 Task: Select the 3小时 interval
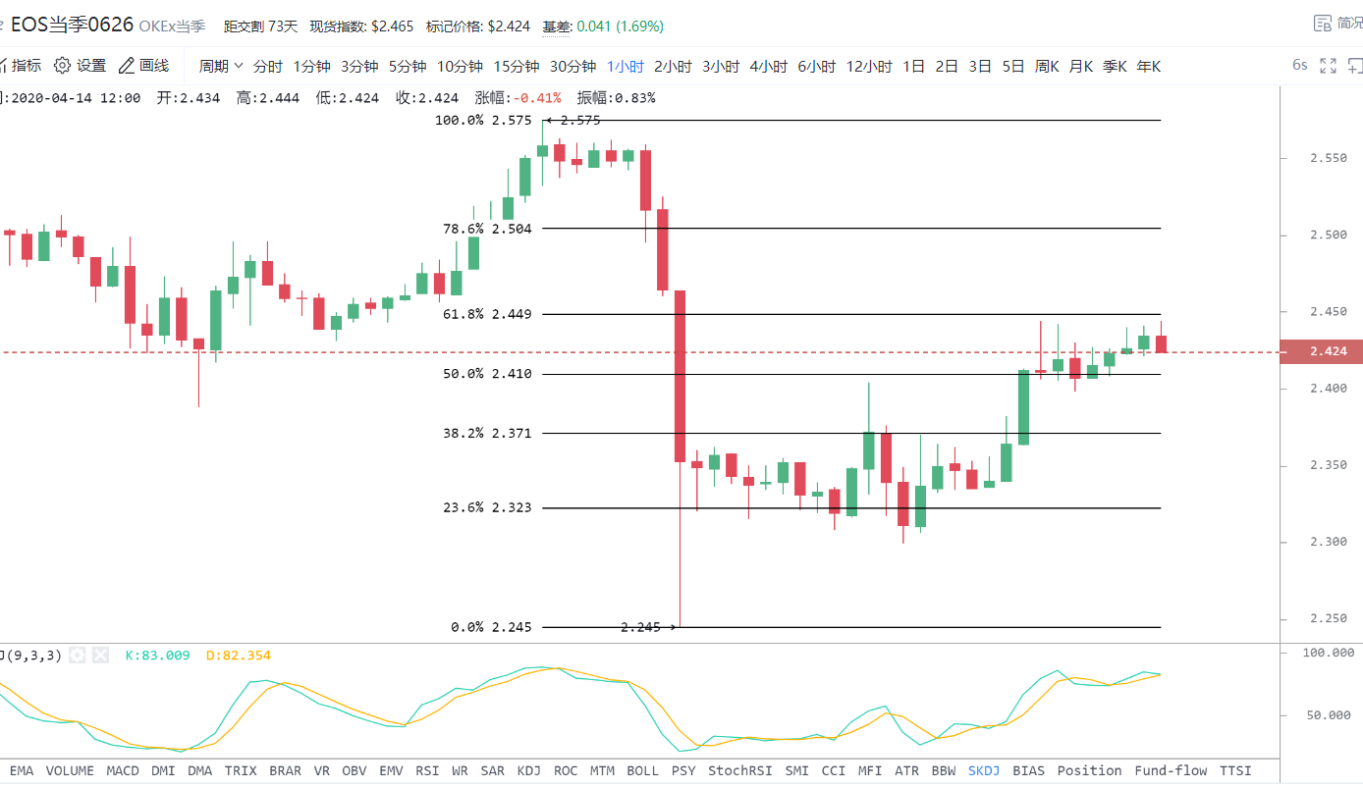[721, 67]
